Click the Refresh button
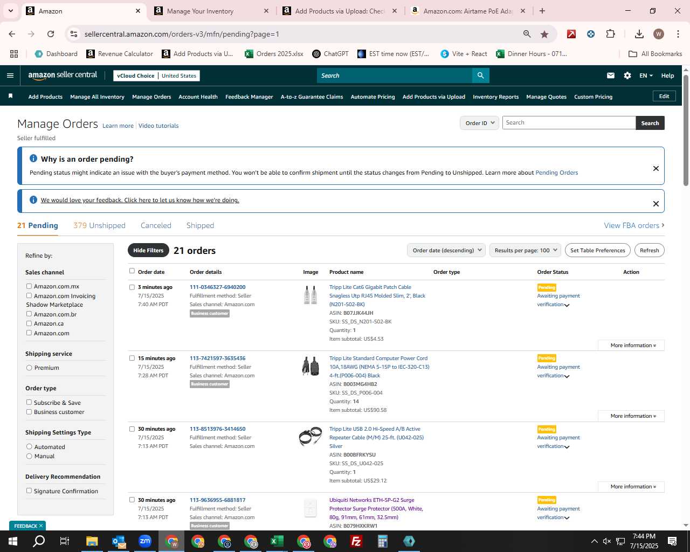690x552 pixels. pos(649,250)
